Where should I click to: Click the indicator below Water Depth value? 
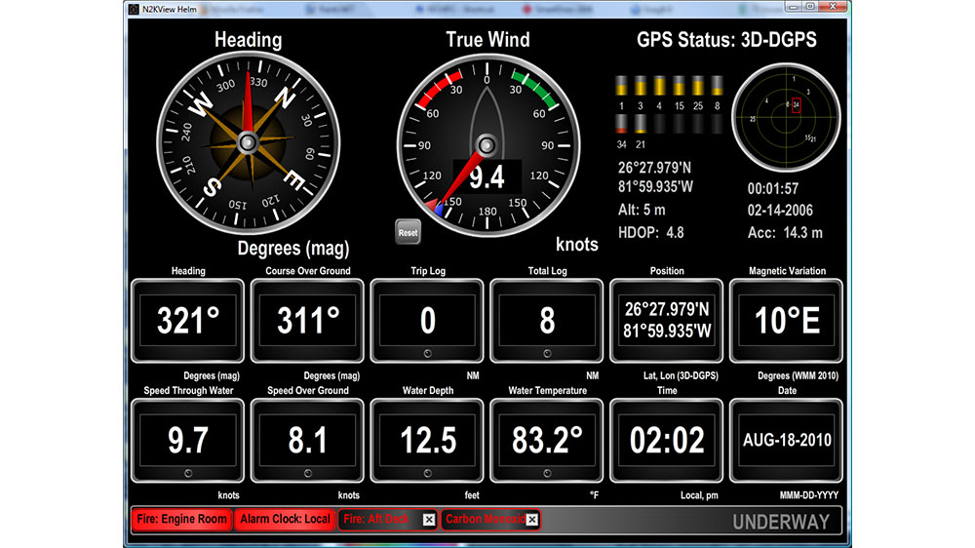pyautogui.click(x=427, y=473)
